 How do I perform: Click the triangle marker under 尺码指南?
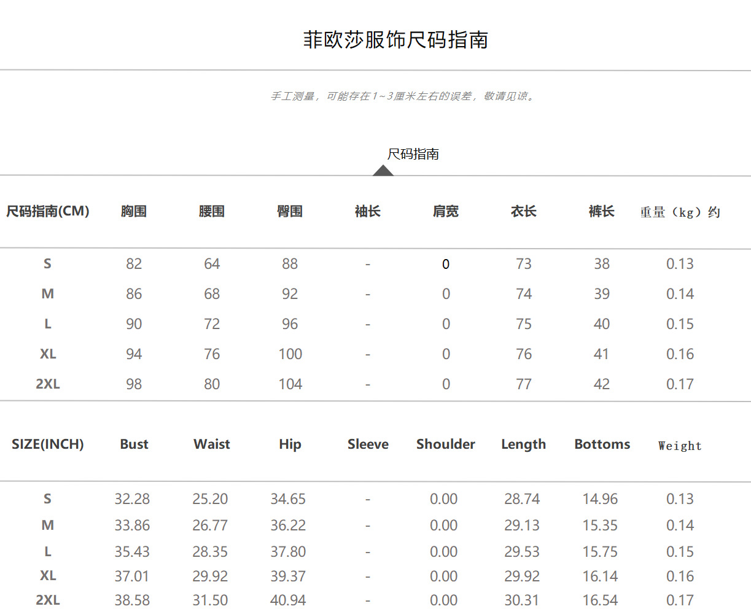pos(383,170)
